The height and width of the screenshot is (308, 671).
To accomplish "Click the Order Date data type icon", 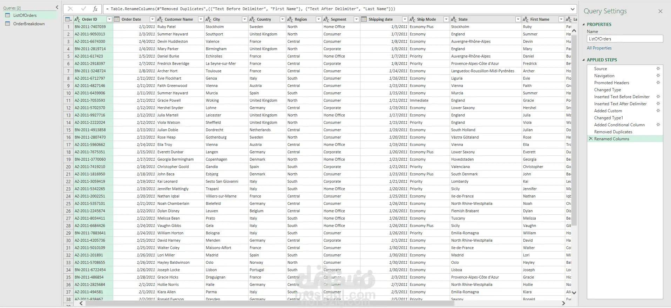I will pos(117,19).
